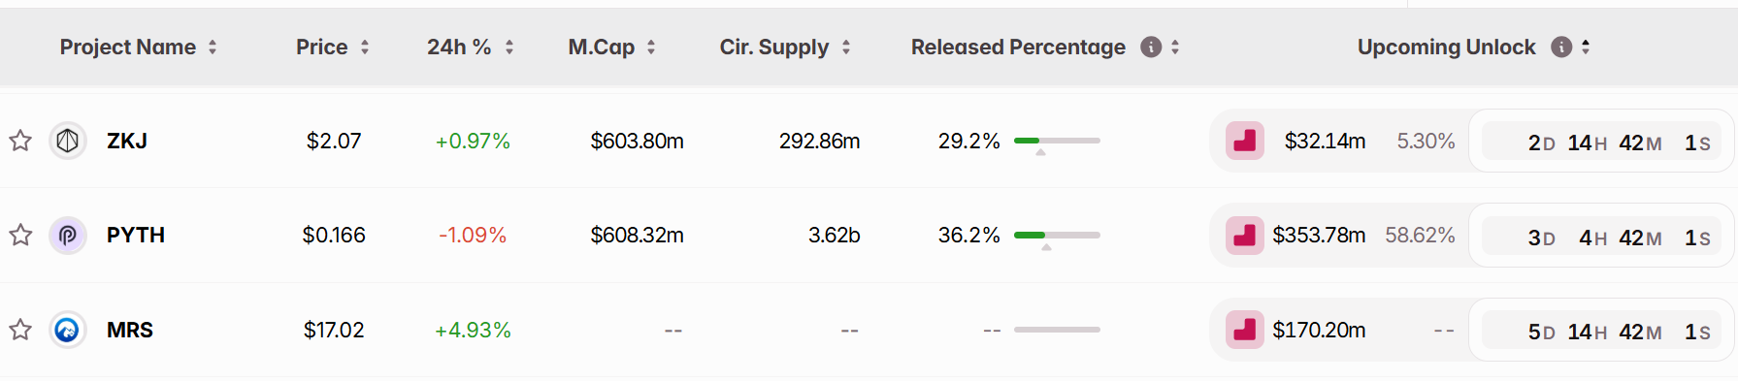Image resolution: width=1738 pixels, height=381 pixels.
Task: Sort by Price using its arrows
Action: (x=365, y=48)
